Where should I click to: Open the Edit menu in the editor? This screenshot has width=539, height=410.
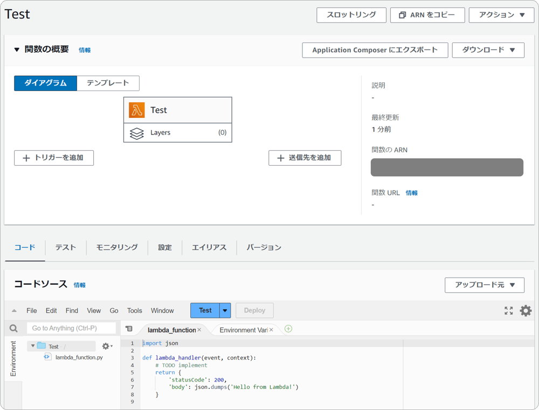click(x=51, y=310)
